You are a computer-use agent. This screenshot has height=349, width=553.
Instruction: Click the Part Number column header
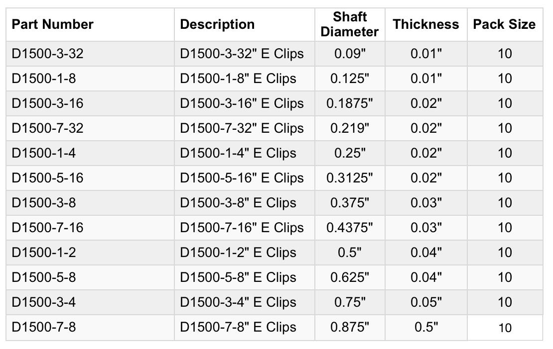tap(53, 24)
